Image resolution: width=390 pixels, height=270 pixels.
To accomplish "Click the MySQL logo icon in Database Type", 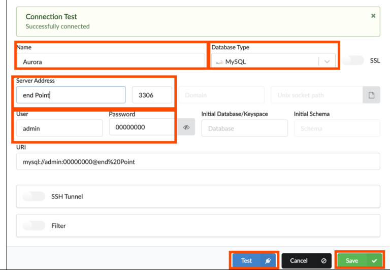I will click(219, 62).
